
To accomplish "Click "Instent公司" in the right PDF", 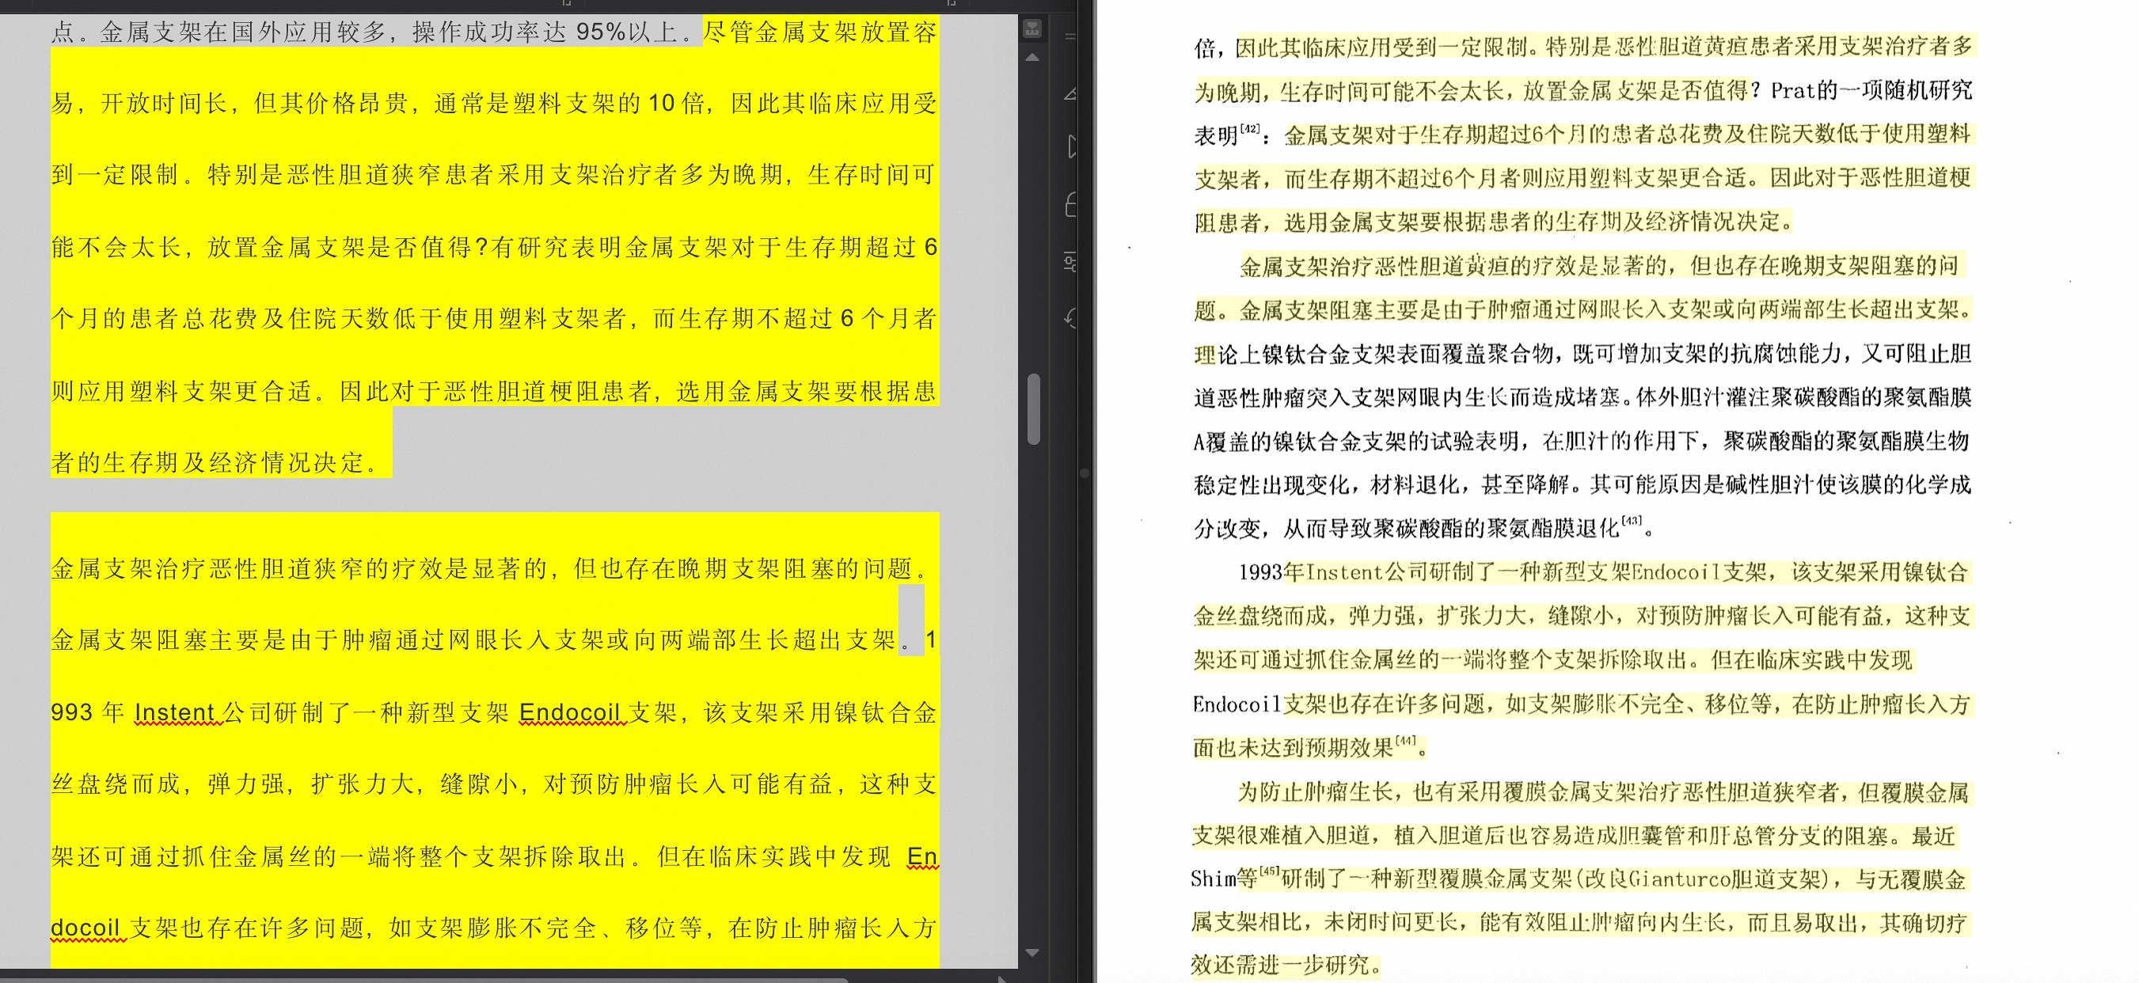I will coord(1366,572).
